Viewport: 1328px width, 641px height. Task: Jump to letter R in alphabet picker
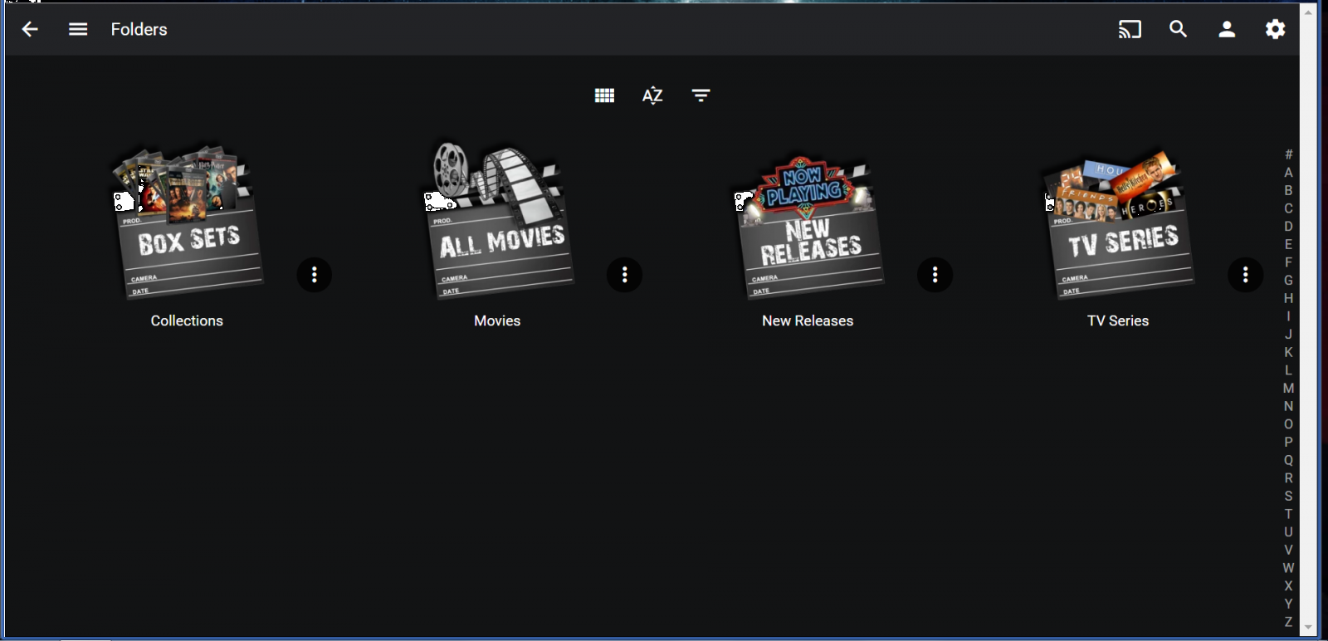pyautogui.click(x=1288, y=478)
